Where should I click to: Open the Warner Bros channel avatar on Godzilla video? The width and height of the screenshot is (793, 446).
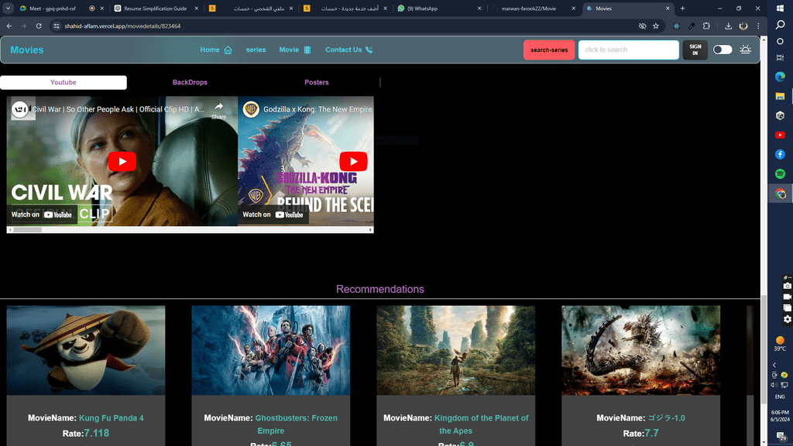251,109
